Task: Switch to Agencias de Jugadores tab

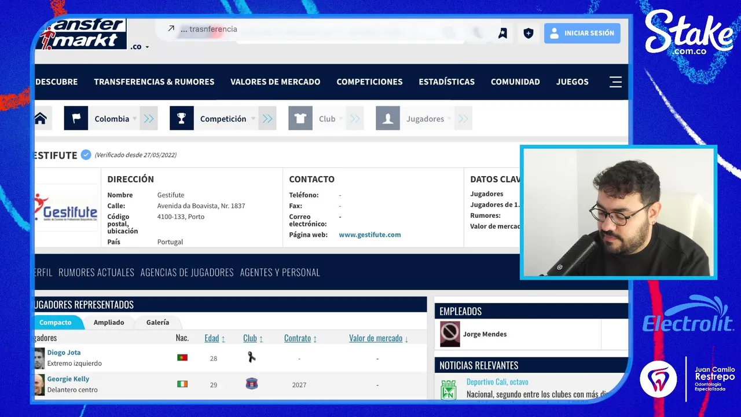Action: coord(187,272)
